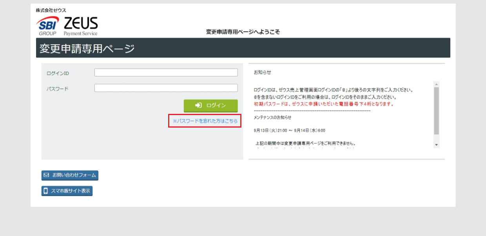
Task: Click the smartphone icon on スマホ版サイト表示
Action: [x=46, y=191]
